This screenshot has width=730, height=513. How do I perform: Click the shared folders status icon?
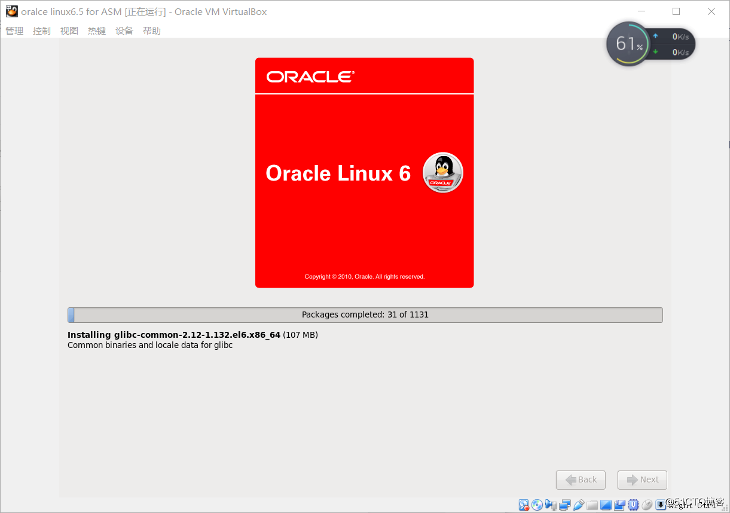point(592,505)
